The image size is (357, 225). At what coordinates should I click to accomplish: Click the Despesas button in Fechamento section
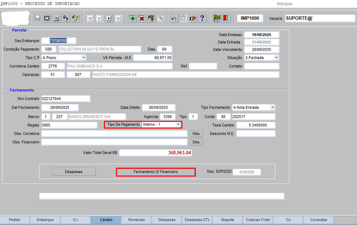coord(74,172)
